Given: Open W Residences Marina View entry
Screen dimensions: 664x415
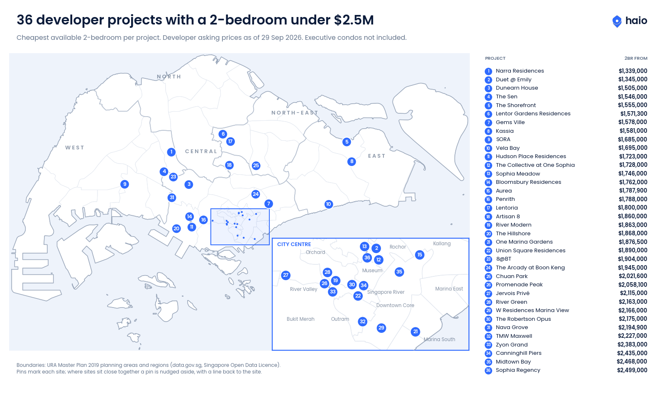Looking at the screenshot, I should (532, 310).
